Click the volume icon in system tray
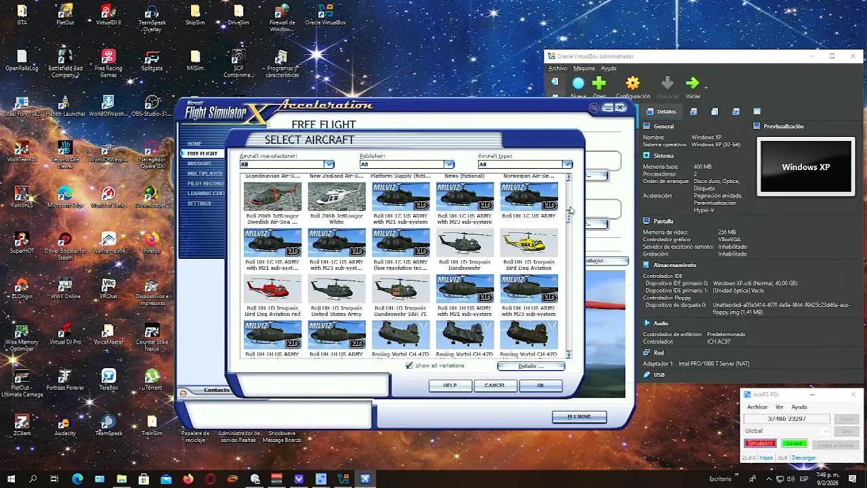This screenshot has height=488, width=867. (x=790, y=479)
